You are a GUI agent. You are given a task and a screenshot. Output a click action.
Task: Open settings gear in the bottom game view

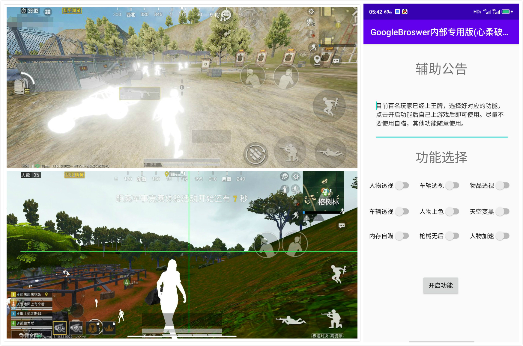tap(296, 177)
